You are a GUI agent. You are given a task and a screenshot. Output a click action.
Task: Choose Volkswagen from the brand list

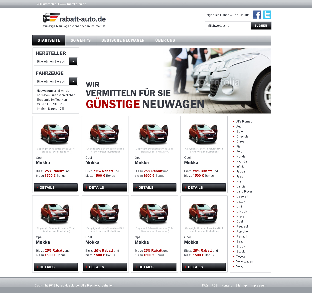click(x=245, y=261)
